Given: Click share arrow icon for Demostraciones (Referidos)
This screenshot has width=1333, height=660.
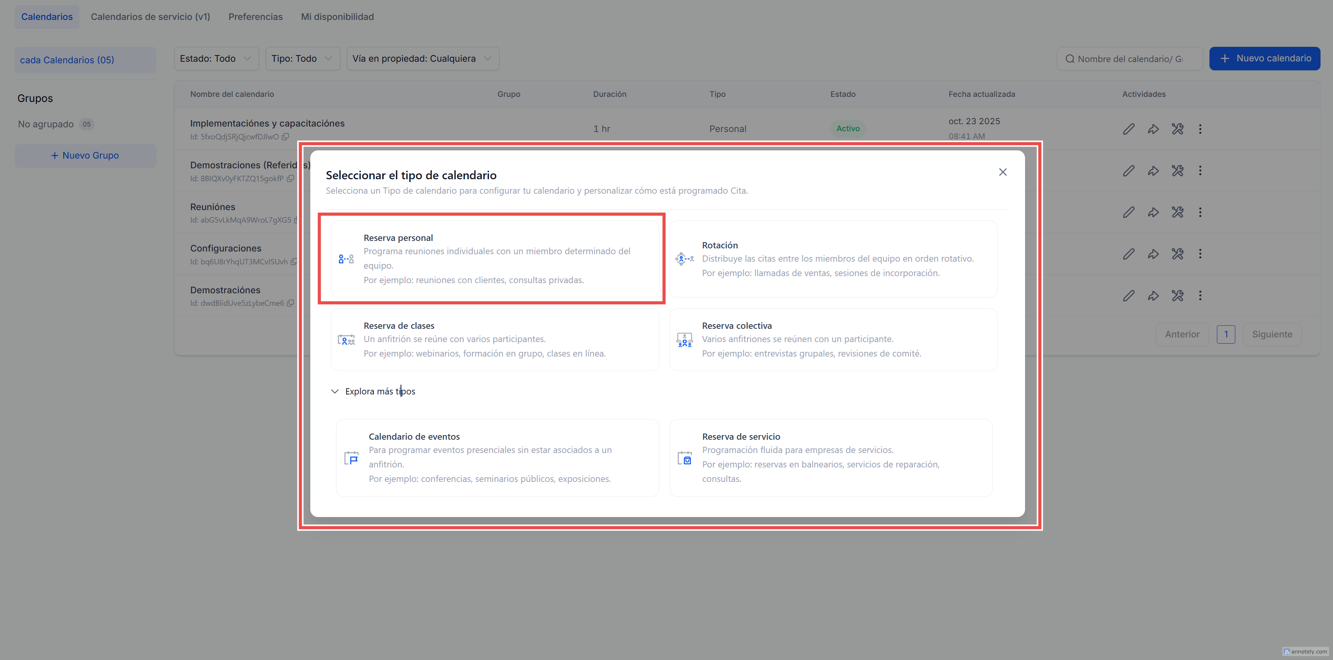Looking at the screenshot, I should [1153, 171].
